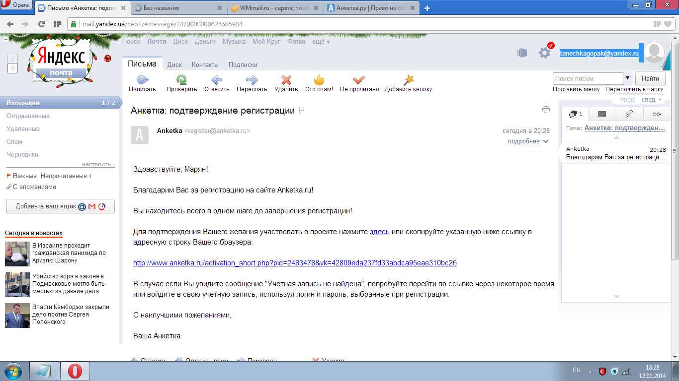Click the theme cards icon beside gear
This screenshot has height=381, width=679.
tap(522, 53)
